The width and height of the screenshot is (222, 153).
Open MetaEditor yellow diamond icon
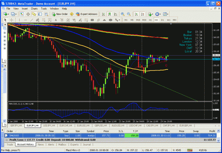72,14
